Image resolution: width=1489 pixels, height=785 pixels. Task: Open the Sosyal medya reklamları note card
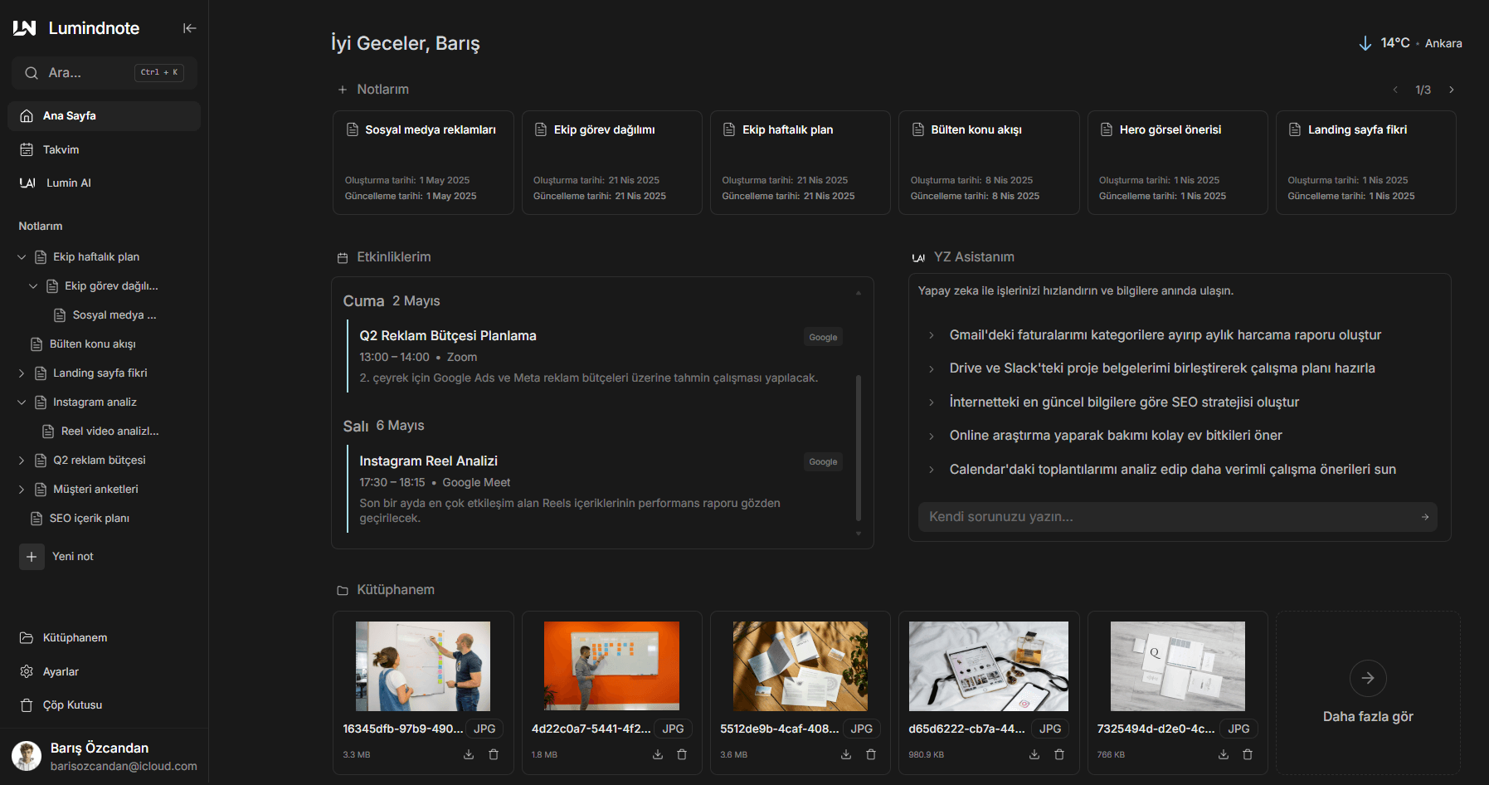tap(423, 163)
